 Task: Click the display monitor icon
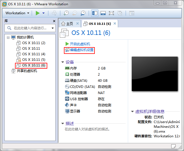coord(67,111)
